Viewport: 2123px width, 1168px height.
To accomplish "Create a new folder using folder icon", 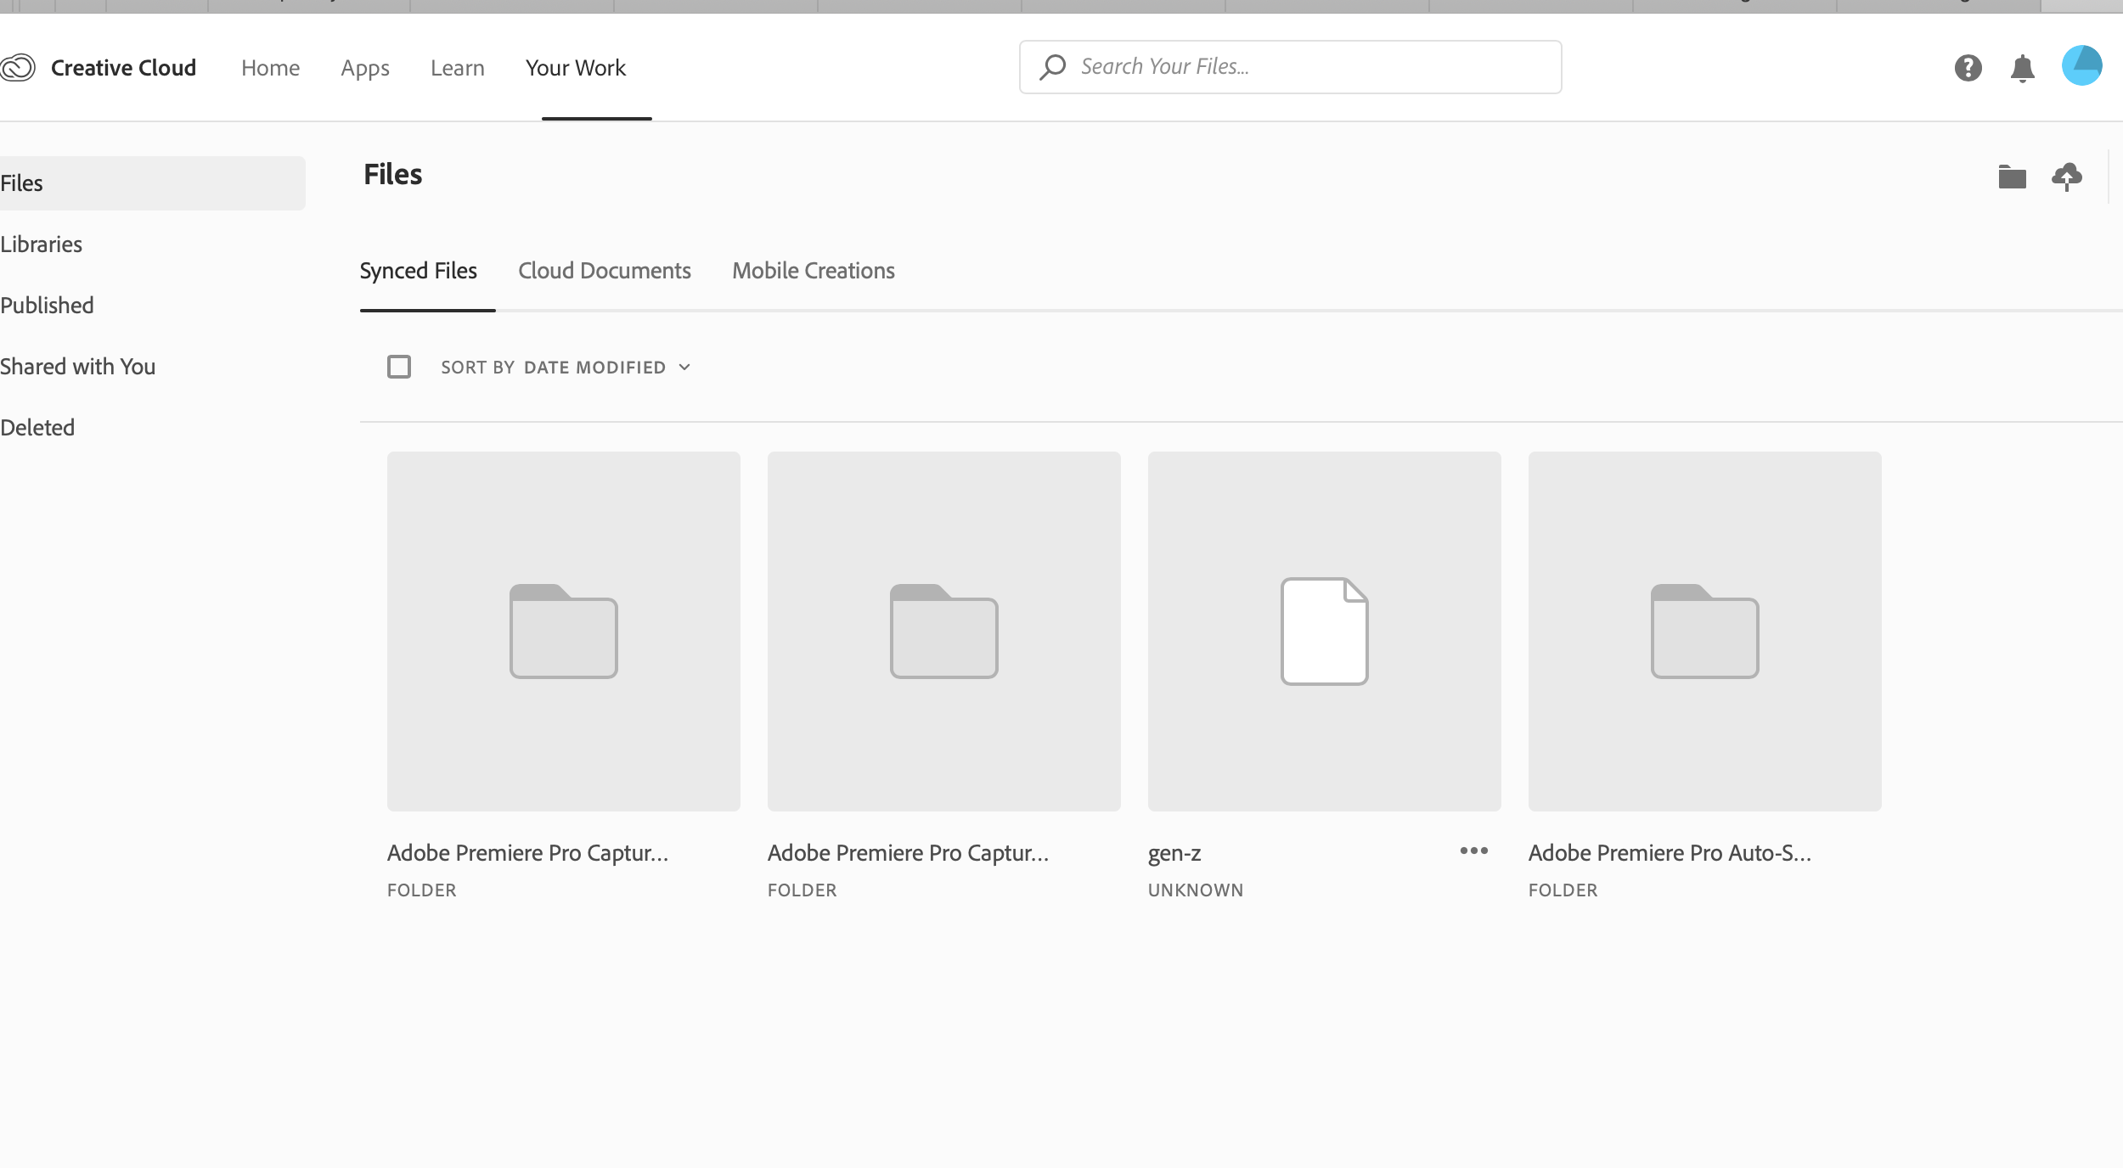I will tap(2013, 177).
